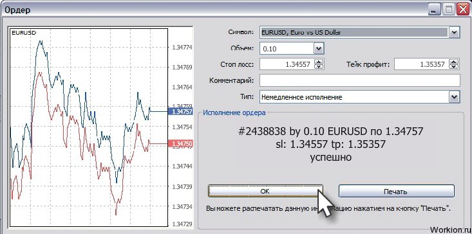Click the blue 1.34757 ask price tag

click(x=180, y=111)
